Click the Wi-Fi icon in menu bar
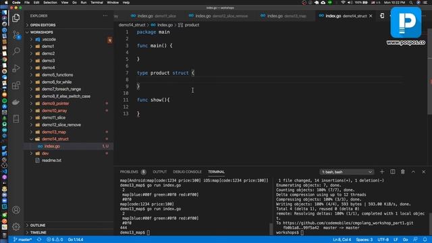Image resolution: width=432 pixels, height=243 pixels. pyautogui.click(x=343, y=3)
